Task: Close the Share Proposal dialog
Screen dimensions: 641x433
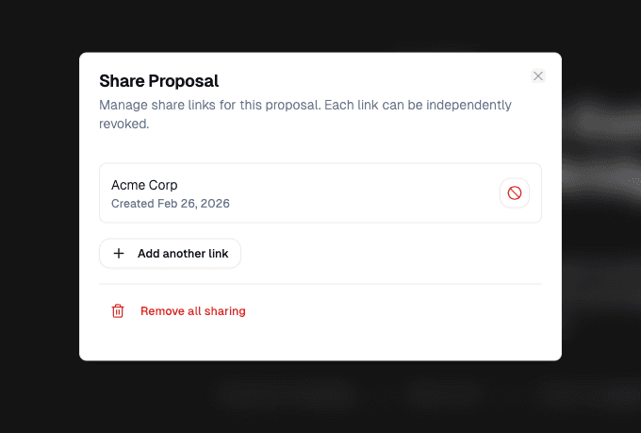Action: 538,75
